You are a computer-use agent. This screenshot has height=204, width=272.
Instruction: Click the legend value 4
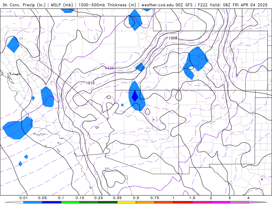[x=249, y=198]
